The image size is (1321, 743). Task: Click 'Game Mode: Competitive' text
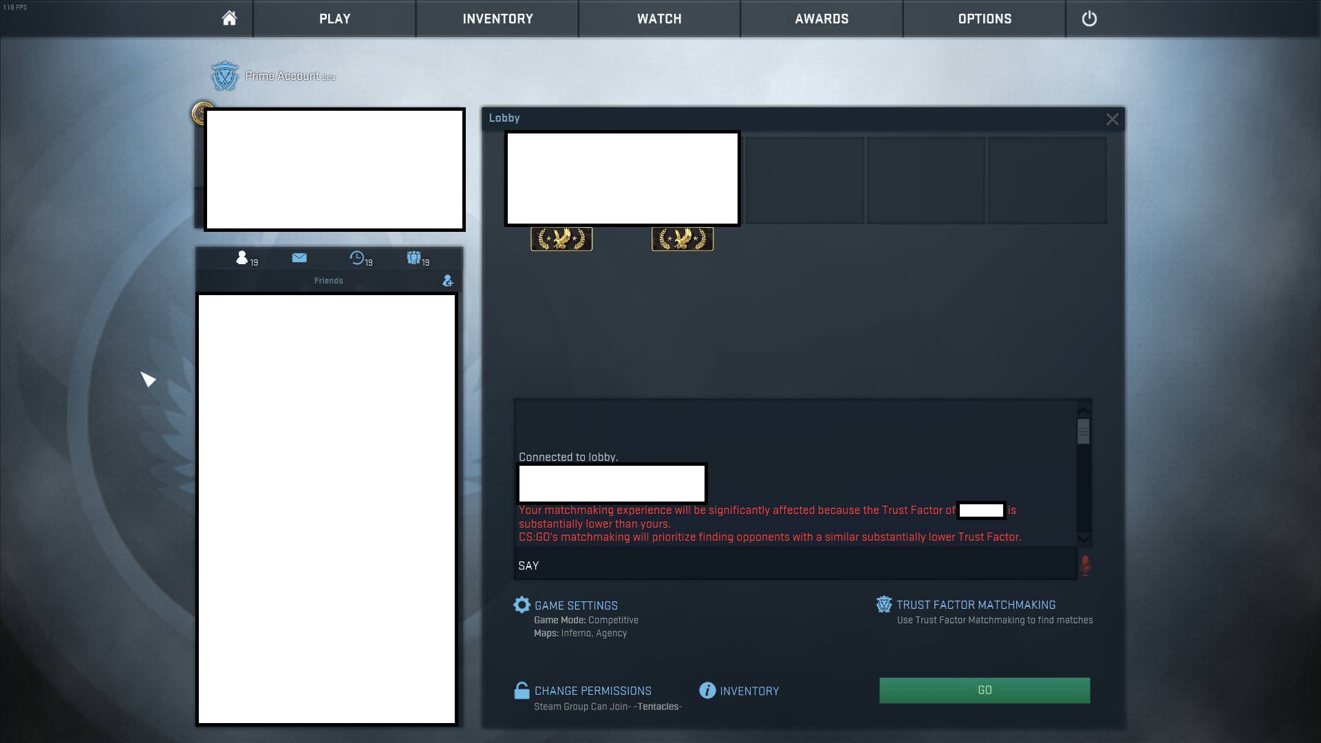click(586, 620)
